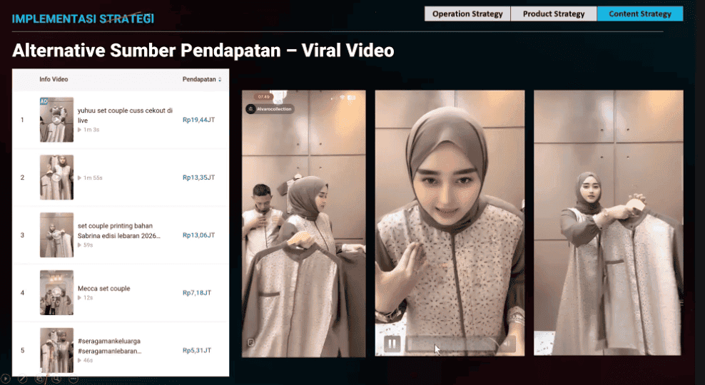Open thumbnail of 'yuhuu set couple' video
Image resolution: width=705 pixels, height=385 pixels.
[x=56, y=120]
